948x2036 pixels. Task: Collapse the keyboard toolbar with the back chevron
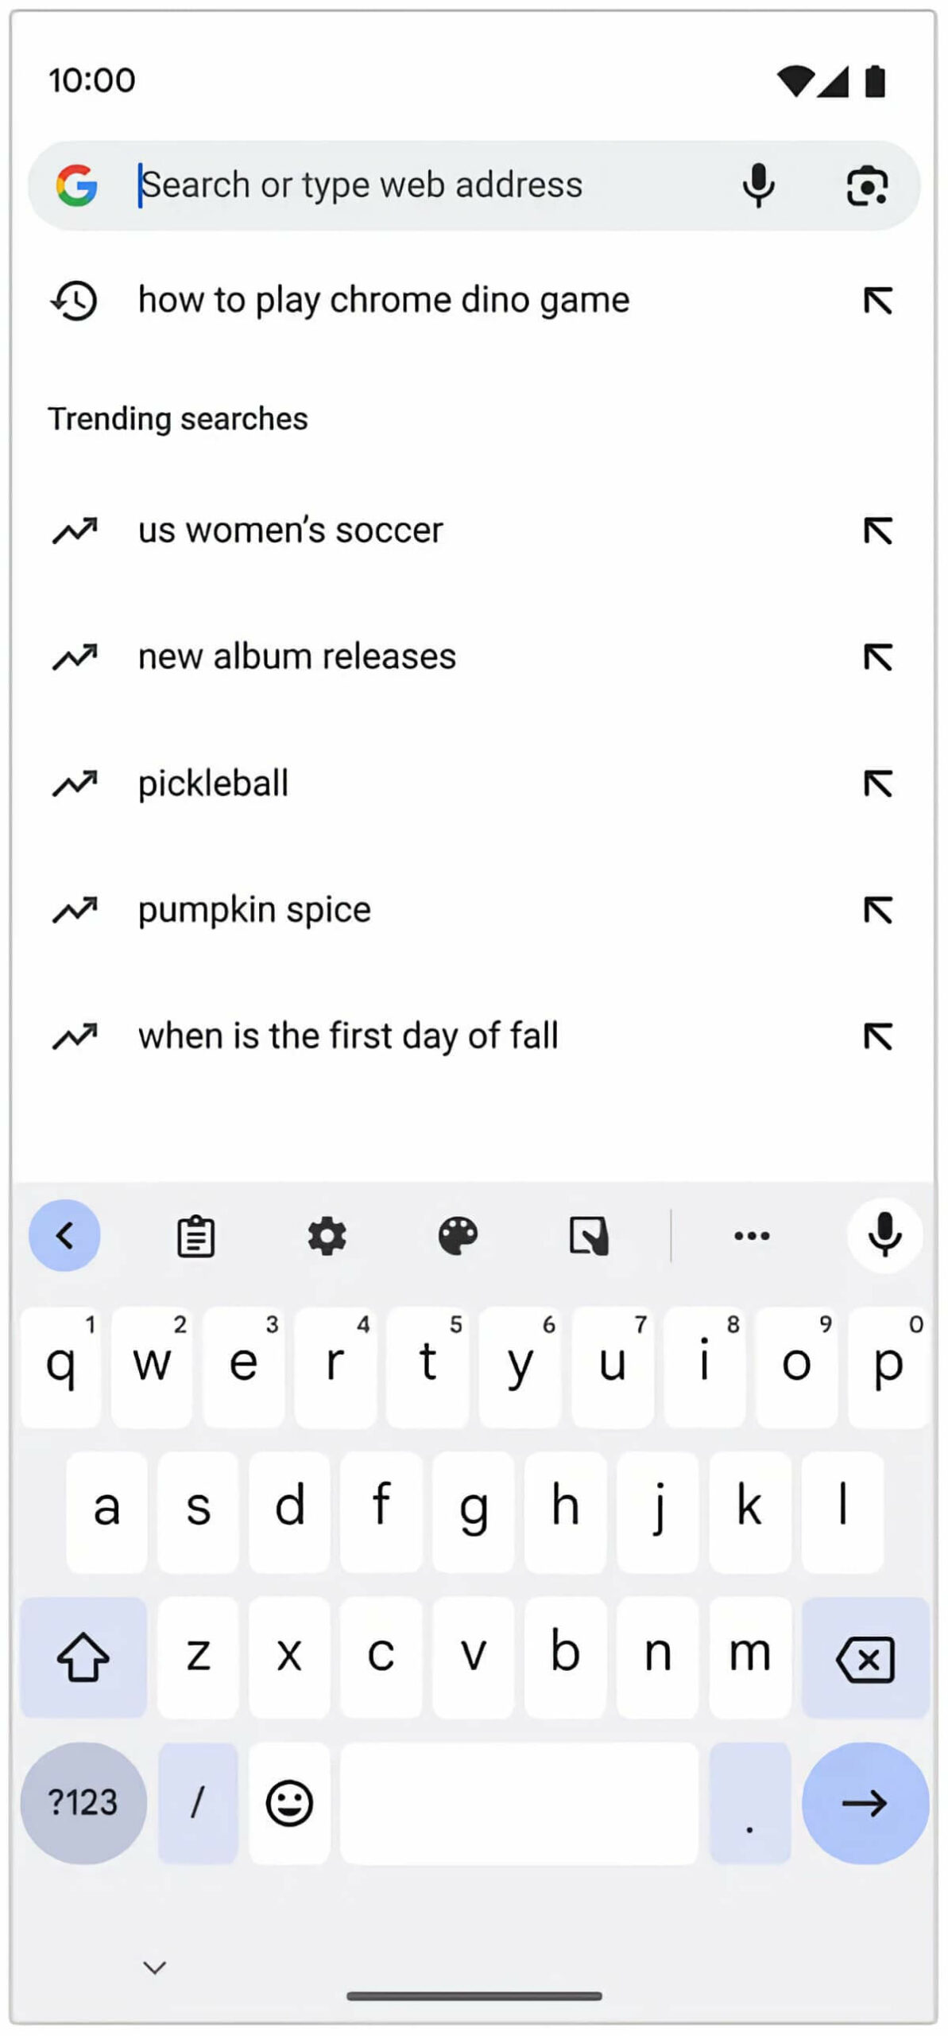pyautogui.click(x=64, y=1235)
